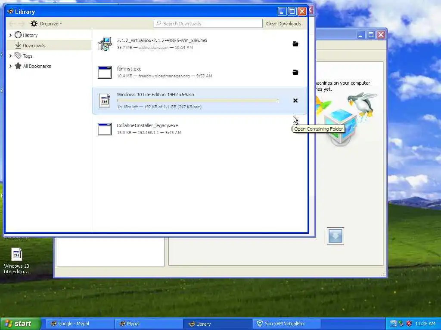Click the Organize gear icon
The width and height of the screenshot is (441, 330).
[x=34, y=24]
